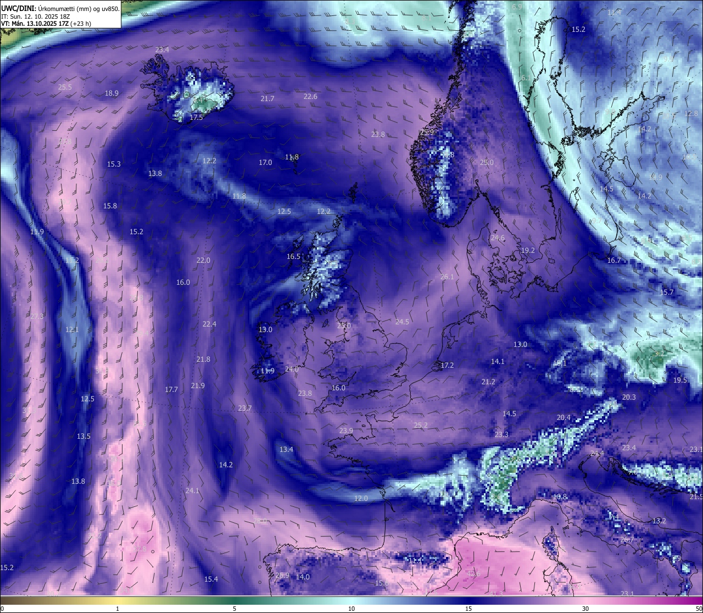Viewport: 703px width, 613px height.
Task: Click the 13.2 value label
Action: tap(659, 521)
